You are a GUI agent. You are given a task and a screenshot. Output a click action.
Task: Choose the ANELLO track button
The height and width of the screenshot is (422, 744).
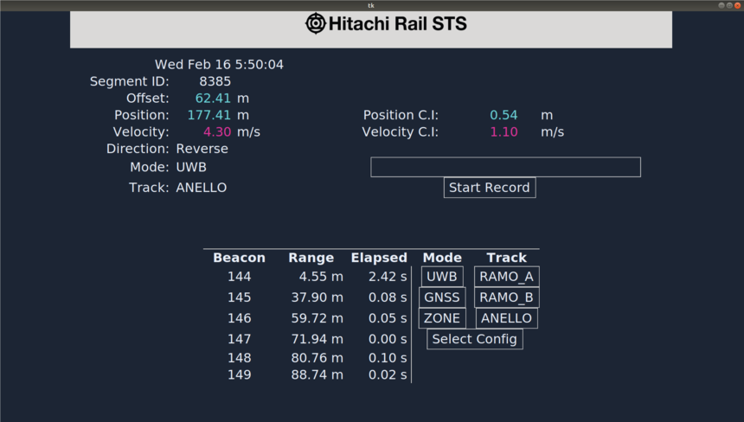coord(506,318)
